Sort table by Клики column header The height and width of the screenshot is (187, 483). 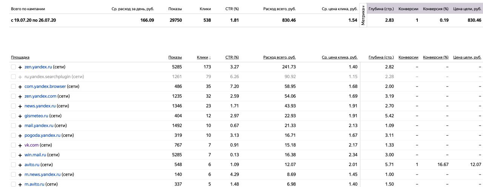pos(204,57)
